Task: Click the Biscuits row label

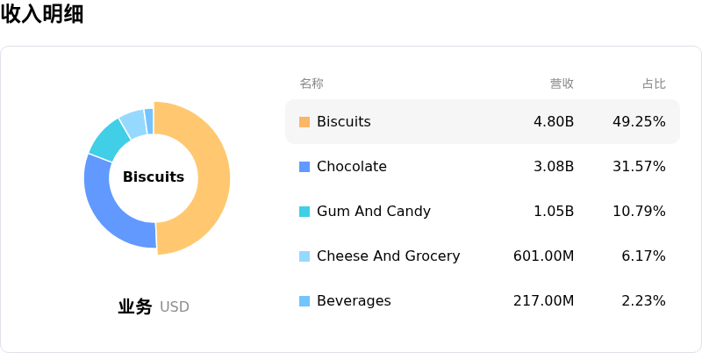Action: 344,122
